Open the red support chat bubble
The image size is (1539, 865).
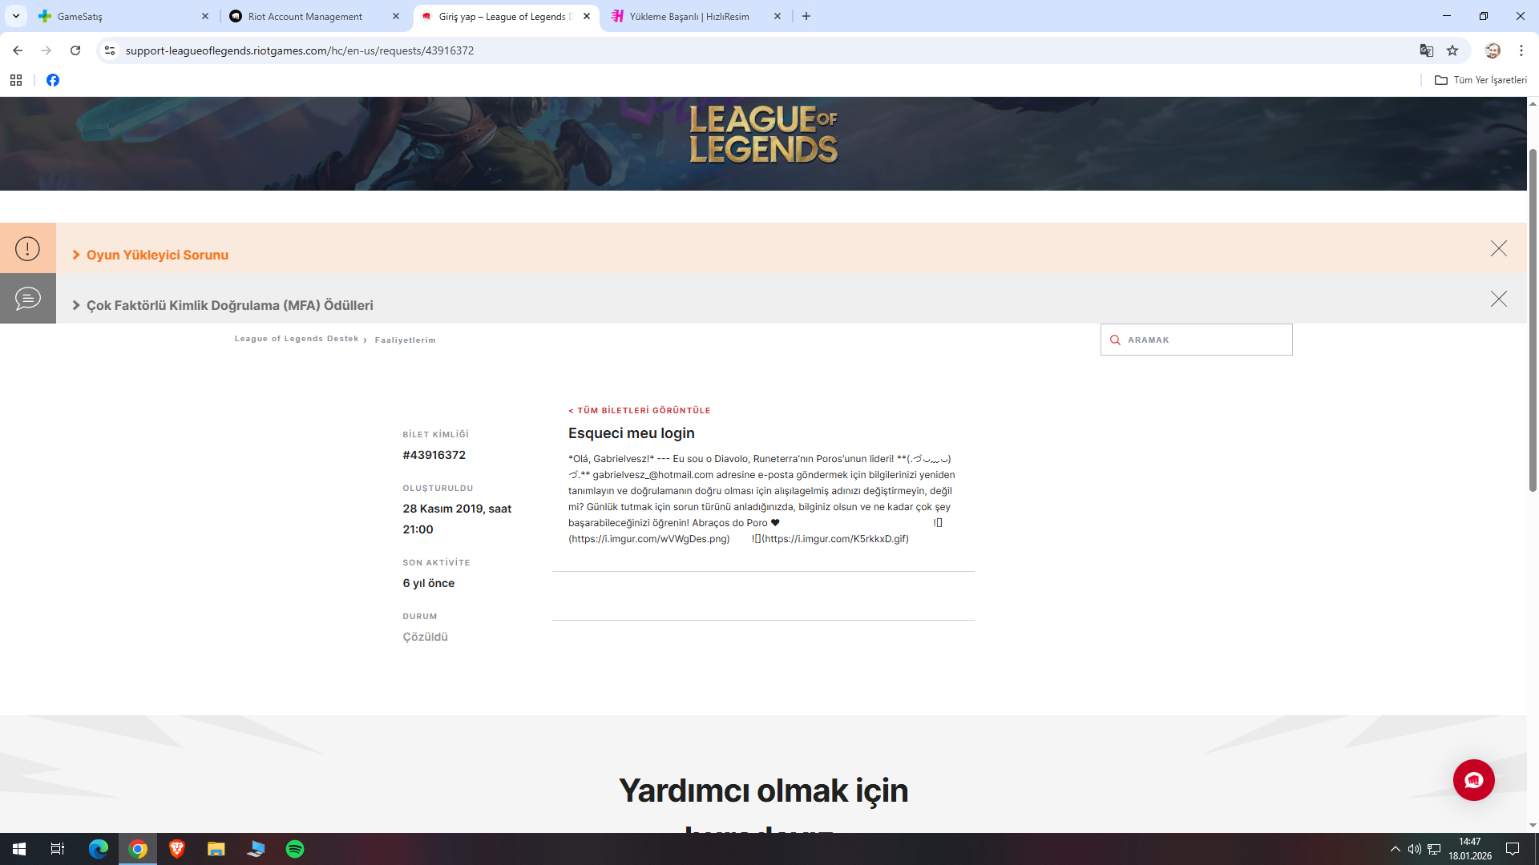(1473, 780)
